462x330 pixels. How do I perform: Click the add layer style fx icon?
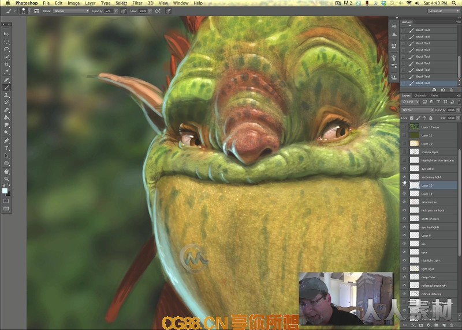413,325
